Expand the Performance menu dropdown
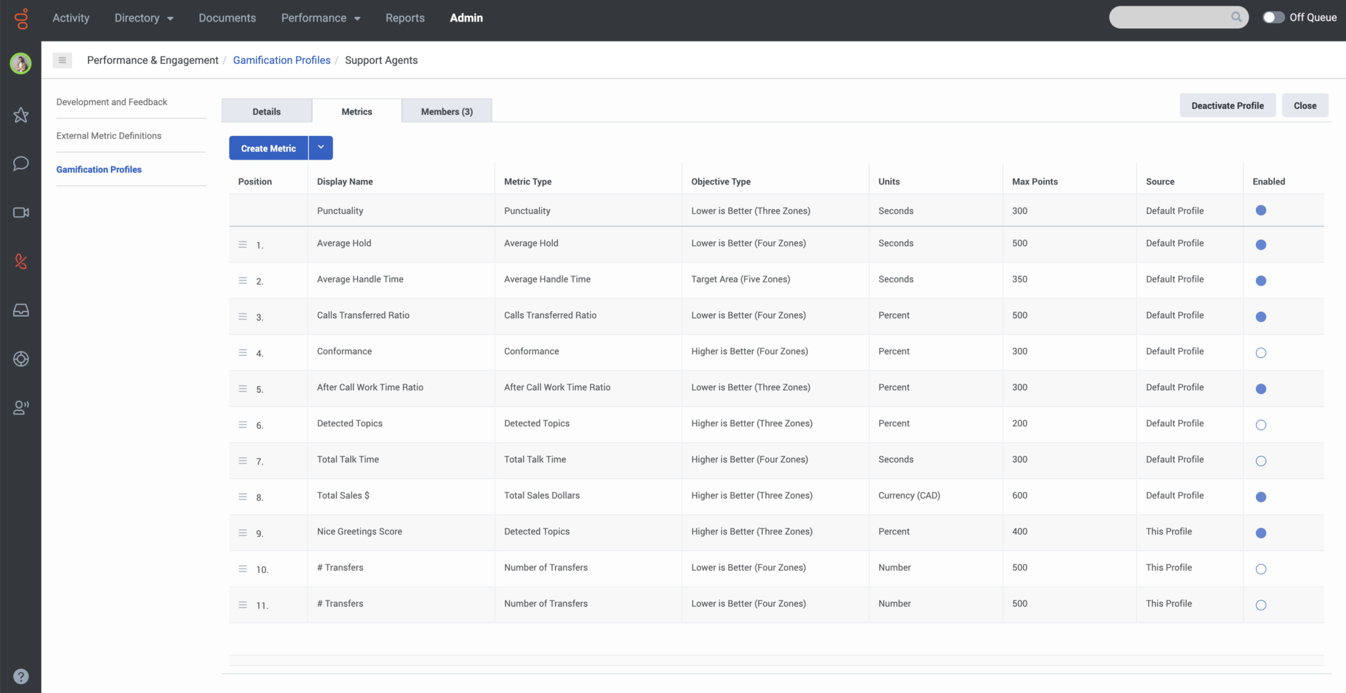Viewport: 1346px width, 693px height. coord(321,18)
